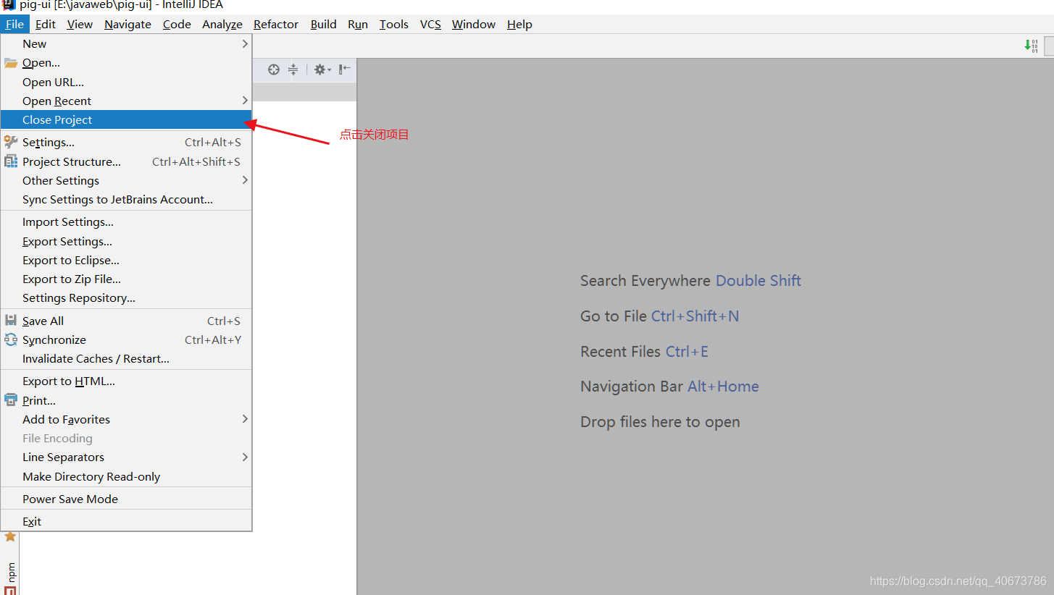Click the scroll-from-source target icon
Viewport: 1054px width, 595px height.
[273, 69]
